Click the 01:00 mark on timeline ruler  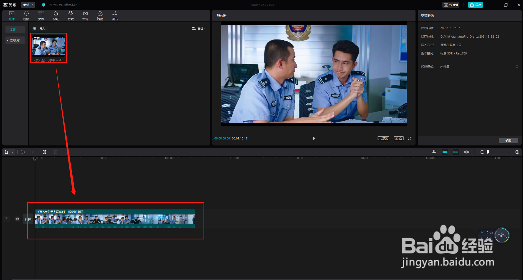pos(169,158)
